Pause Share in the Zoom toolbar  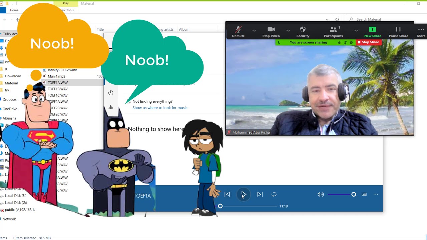pyautogui.click(x=398, y=32)
